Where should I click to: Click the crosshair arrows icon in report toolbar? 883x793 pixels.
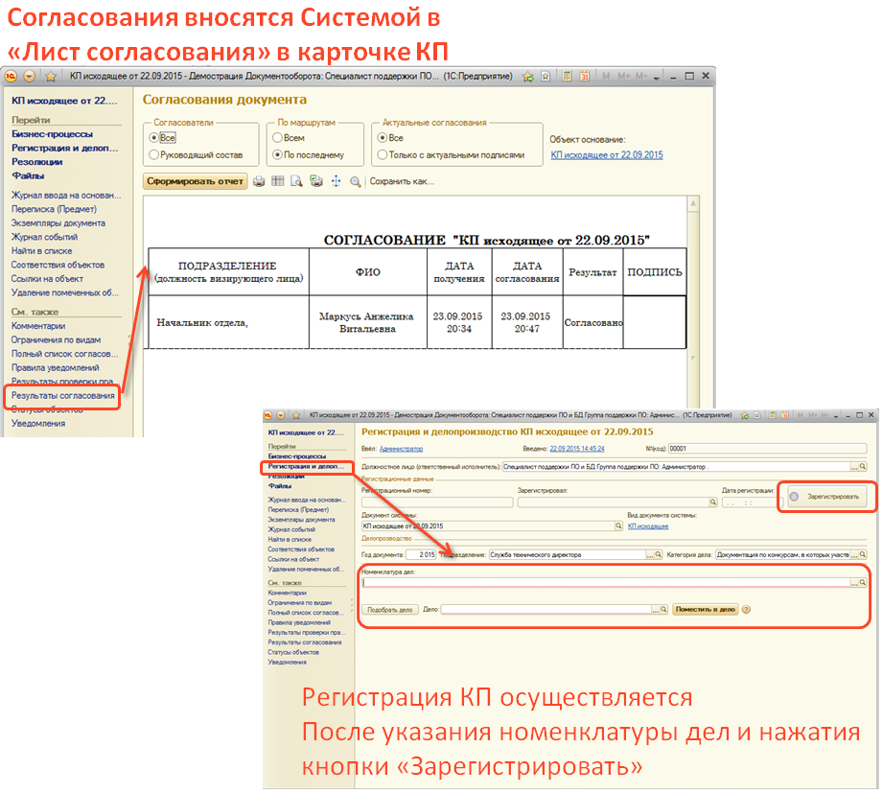pos(336,181)
